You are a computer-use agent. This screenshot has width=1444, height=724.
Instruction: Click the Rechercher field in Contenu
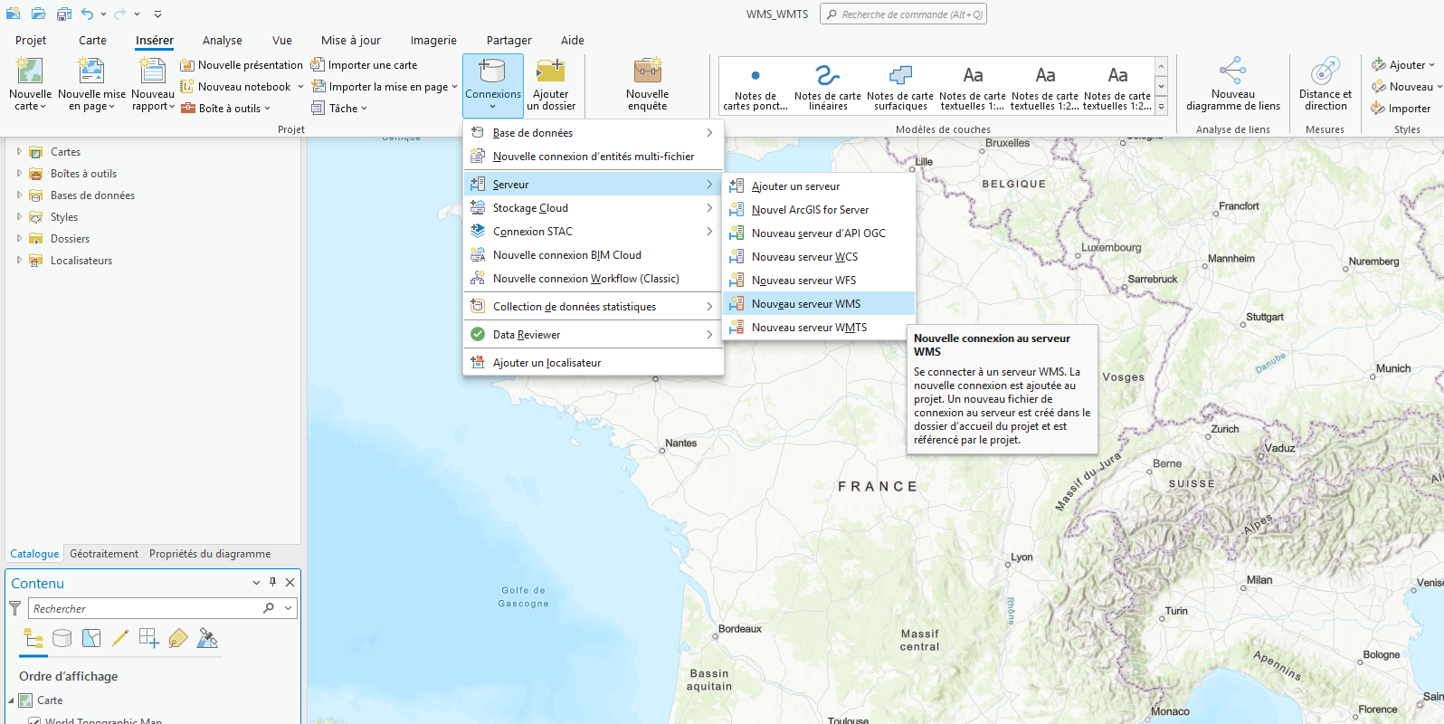(x=145, y=609)
